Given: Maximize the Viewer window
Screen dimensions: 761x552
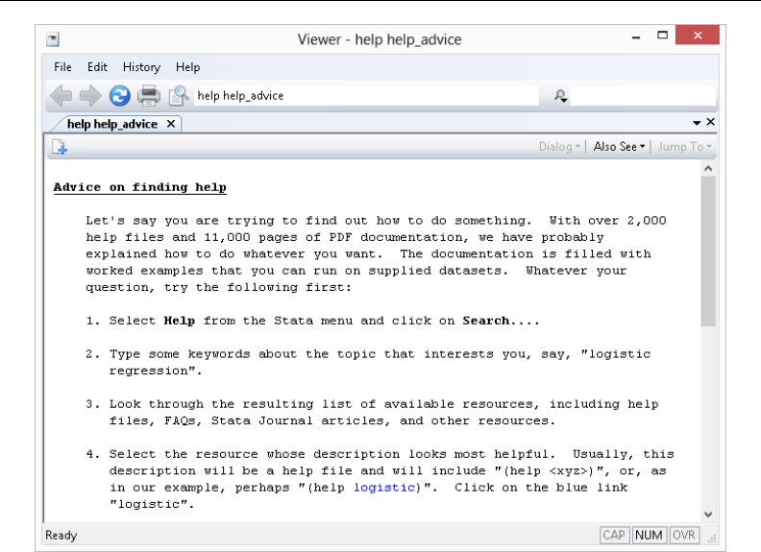Looking at the screenshot, I should [x=662, y=35].
